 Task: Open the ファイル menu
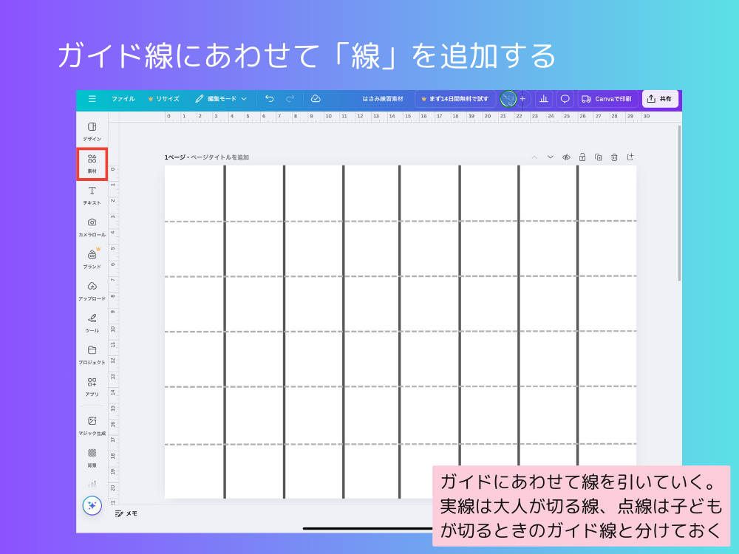(x=123, y=98)
